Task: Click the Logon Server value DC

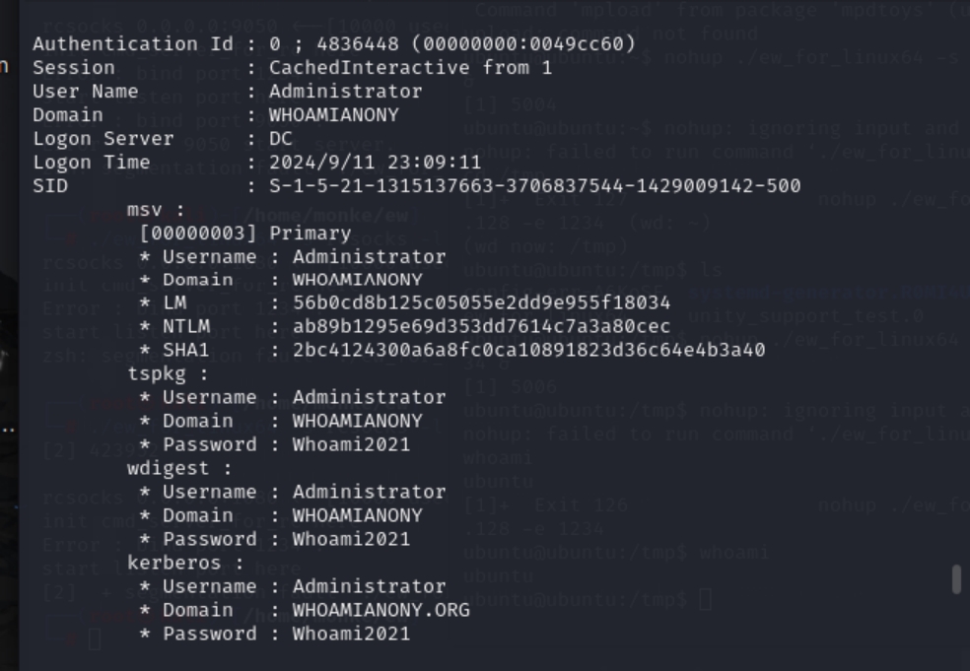Action: pos(281,138)
